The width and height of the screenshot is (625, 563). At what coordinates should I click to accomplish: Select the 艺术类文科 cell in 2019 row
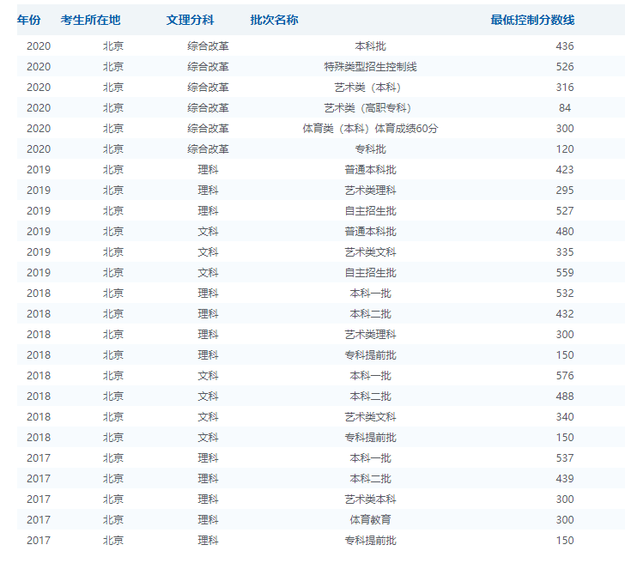[370, 252]
